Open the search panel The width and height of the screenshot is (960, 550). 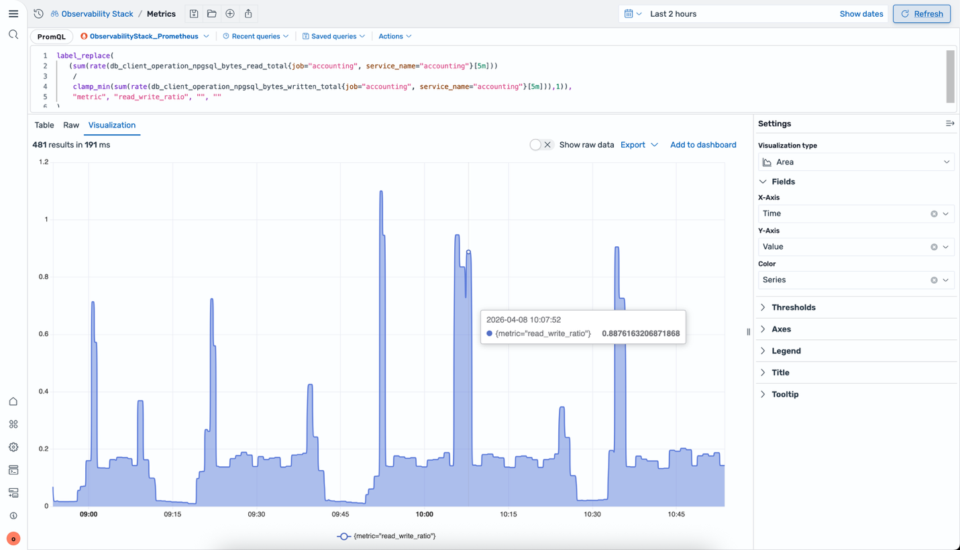(13, 35)
